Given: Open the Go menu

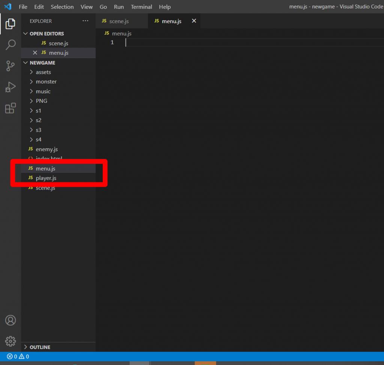Looking at the screenshot, I should tap(103, 7).
